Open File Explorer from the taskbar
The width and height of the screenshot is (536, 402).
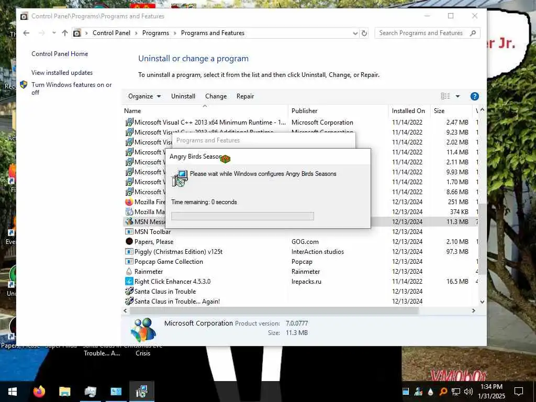pos(64,392)
